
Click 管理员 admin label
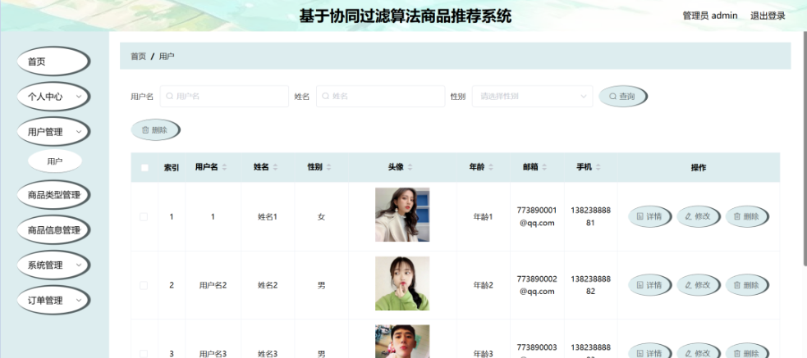(x=710, y=16)
